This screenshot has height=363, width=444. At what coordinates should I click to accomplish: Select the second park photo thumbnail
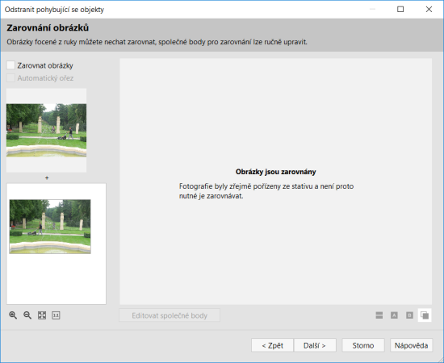pos(50,227)
